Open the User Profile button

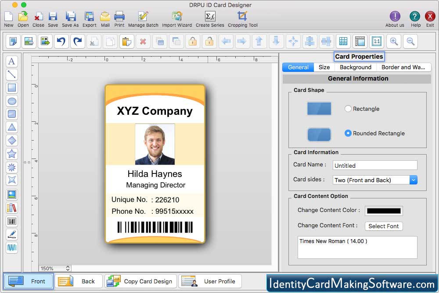click(x=210, y=281)
